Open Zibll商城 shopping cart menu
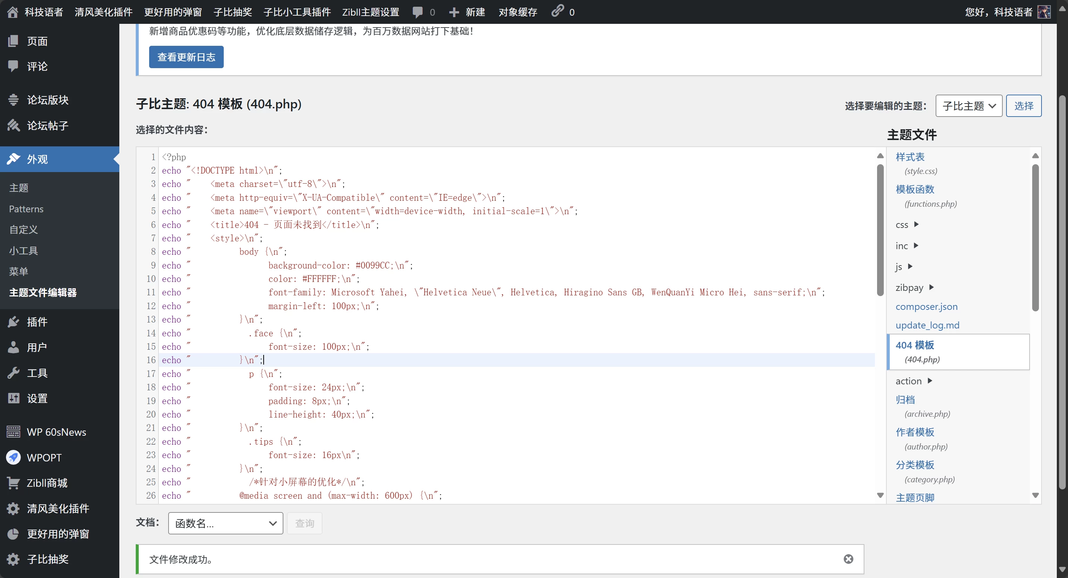 point(13,483)
